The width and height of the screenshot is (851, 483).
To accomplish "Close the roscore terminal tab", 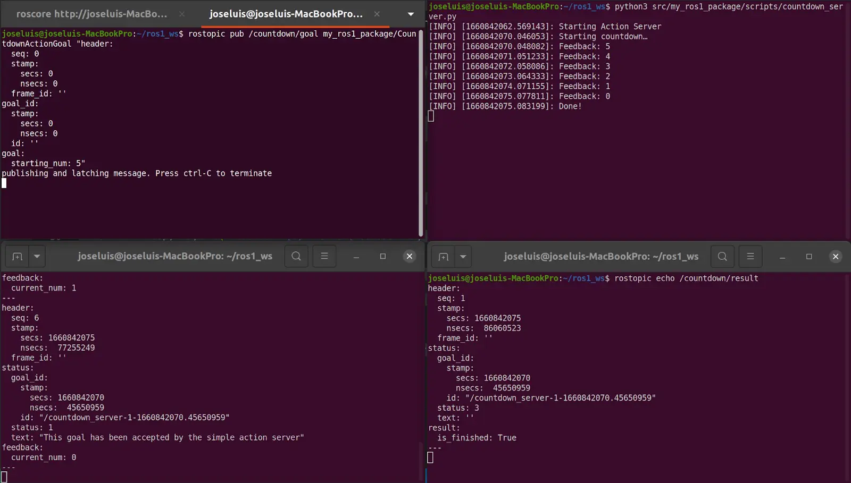I will point(182,14).
